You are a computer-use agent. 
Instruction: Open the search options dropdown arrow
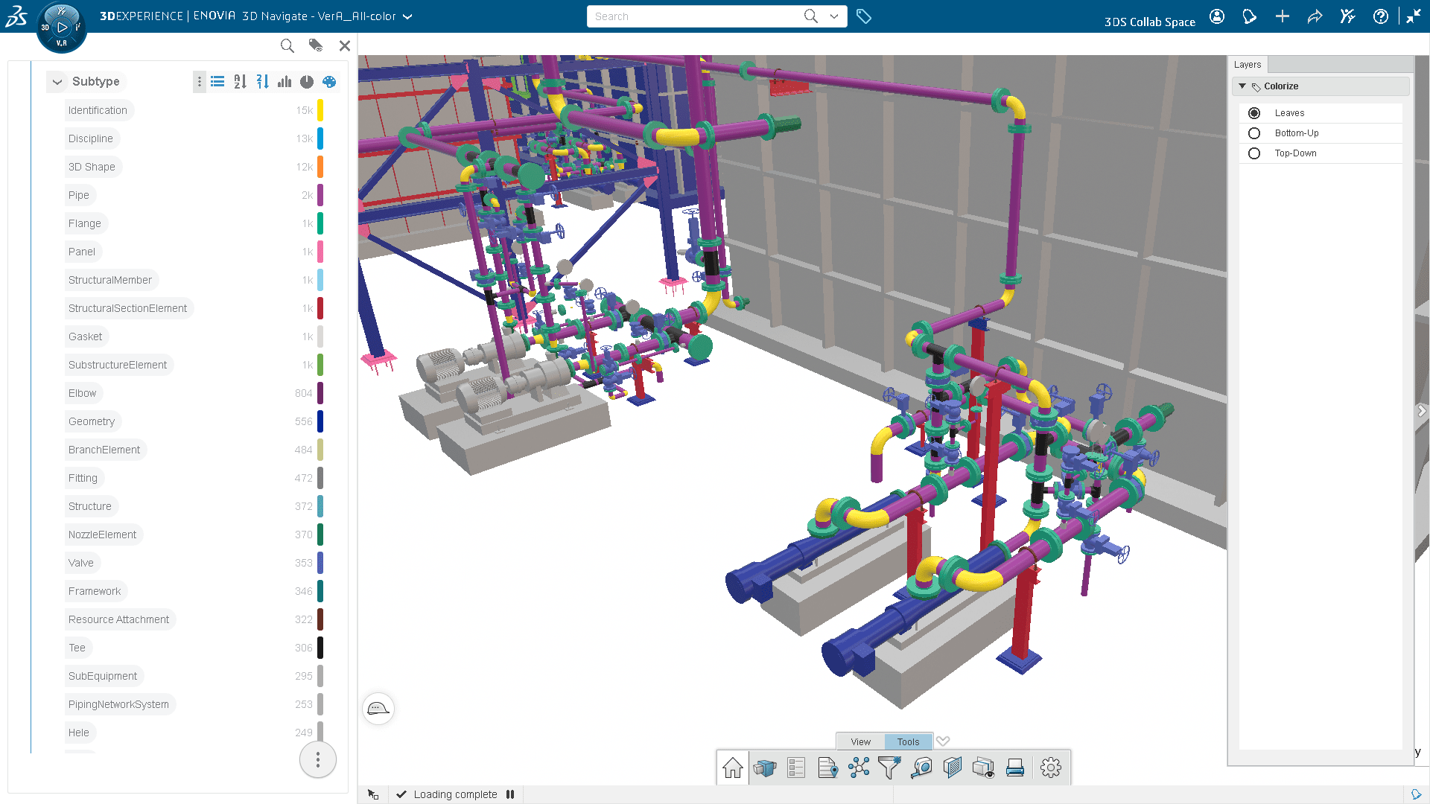[834, 16]
